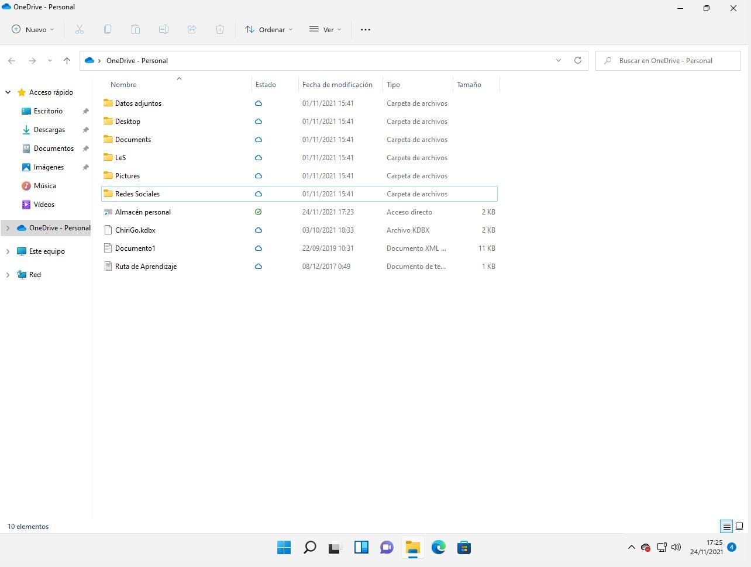Select the Cut icon on the toolbar
Viewport: 751px width, 567px height.
pos(80,29)
